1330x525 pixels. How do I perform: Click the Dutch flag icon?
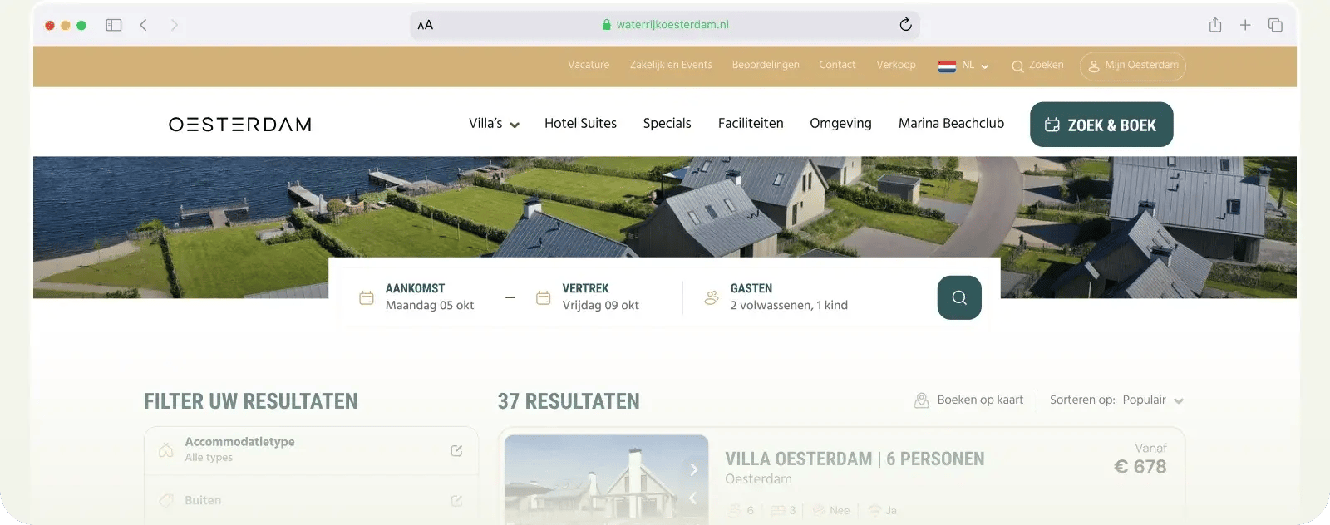coord(947,66)
